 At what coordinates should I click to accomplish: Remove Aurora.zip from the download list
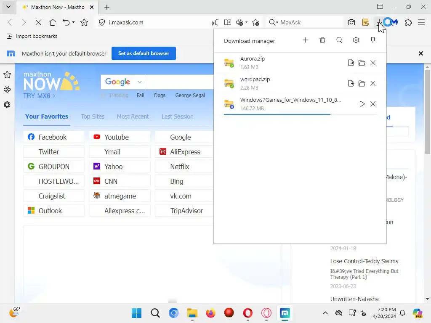click(373, 63)
